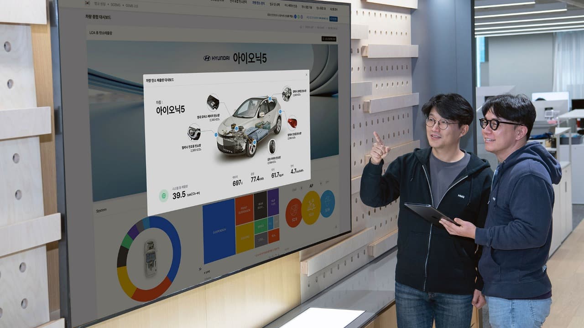Click the blue circle icon under AP
Viewport: 584px width, 328px height.
tap(327, 204)
